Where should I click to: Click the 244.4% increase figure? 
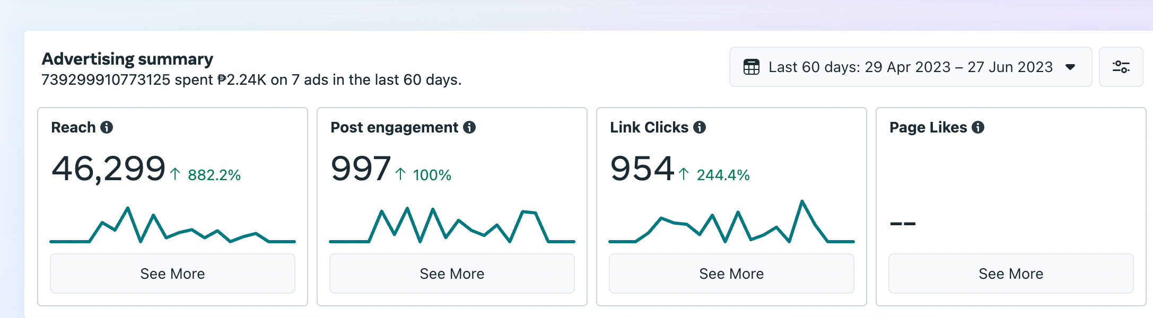[x=723, y=175]
